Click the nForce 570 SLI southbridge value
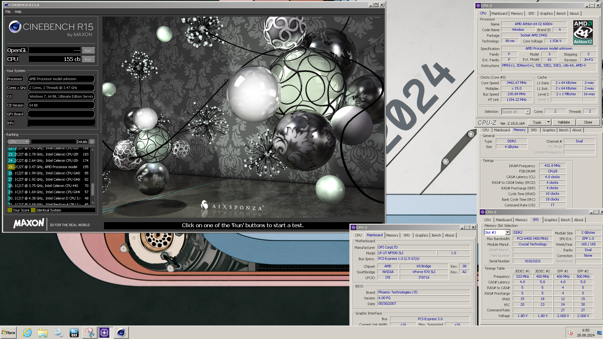This screenshot has height=339, width=603. click(424, 272)
